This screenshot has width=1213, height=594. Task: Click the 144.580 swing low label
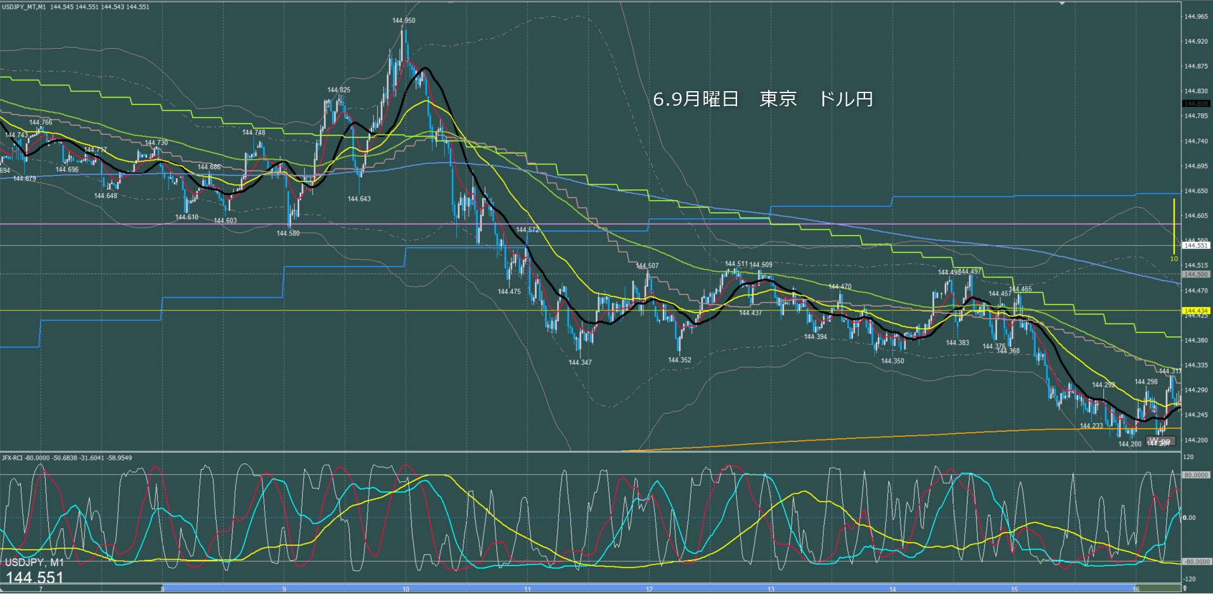coord(288,233)
